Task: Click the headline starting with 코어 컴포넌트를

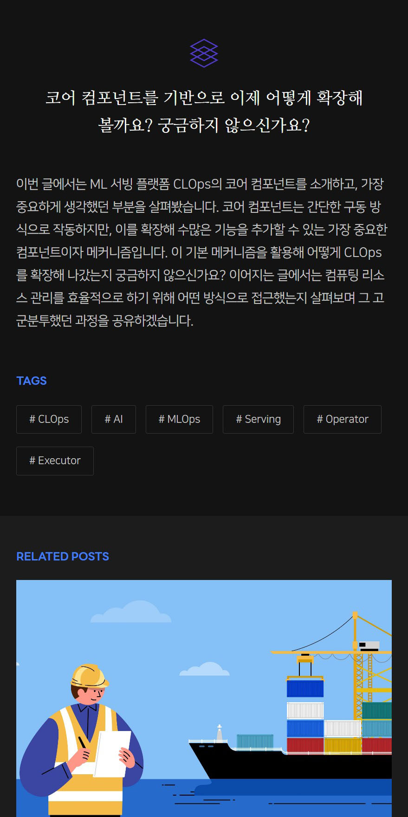Action: click(x=204, y=112)
